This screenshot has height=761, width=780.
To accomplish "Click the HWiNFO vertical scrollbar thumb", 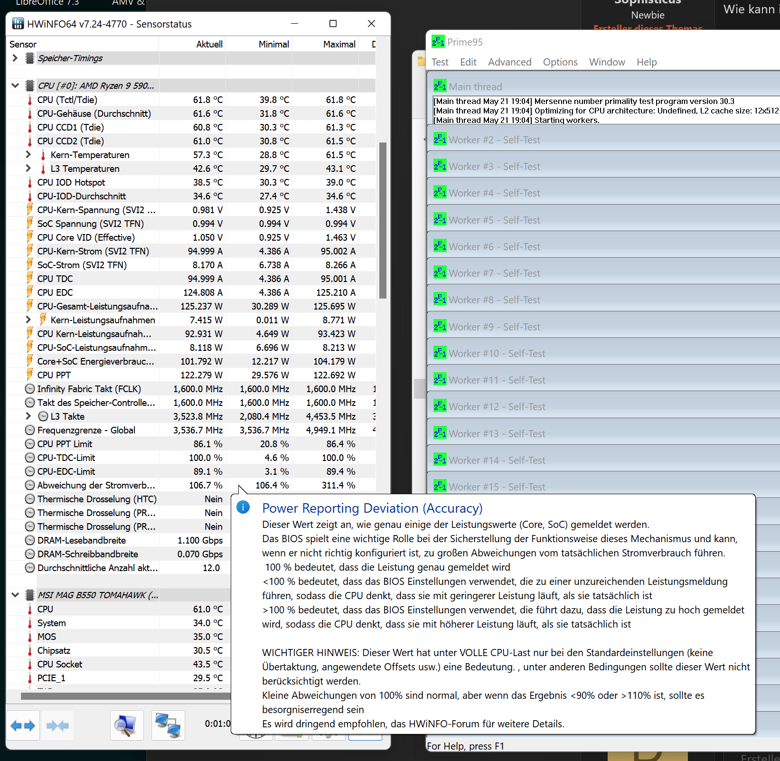I will [383, 220].
